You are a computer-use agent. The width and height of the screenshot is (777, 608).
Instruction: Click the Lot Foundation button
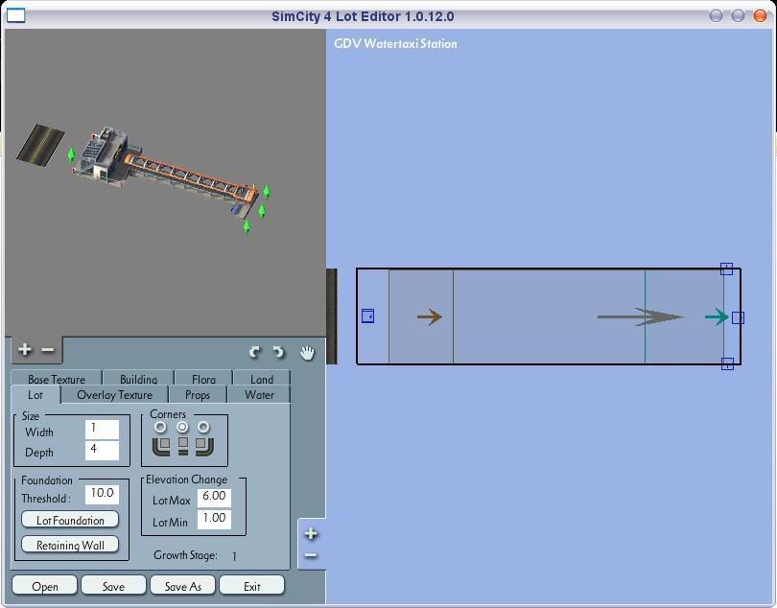[x=70, y=520]
